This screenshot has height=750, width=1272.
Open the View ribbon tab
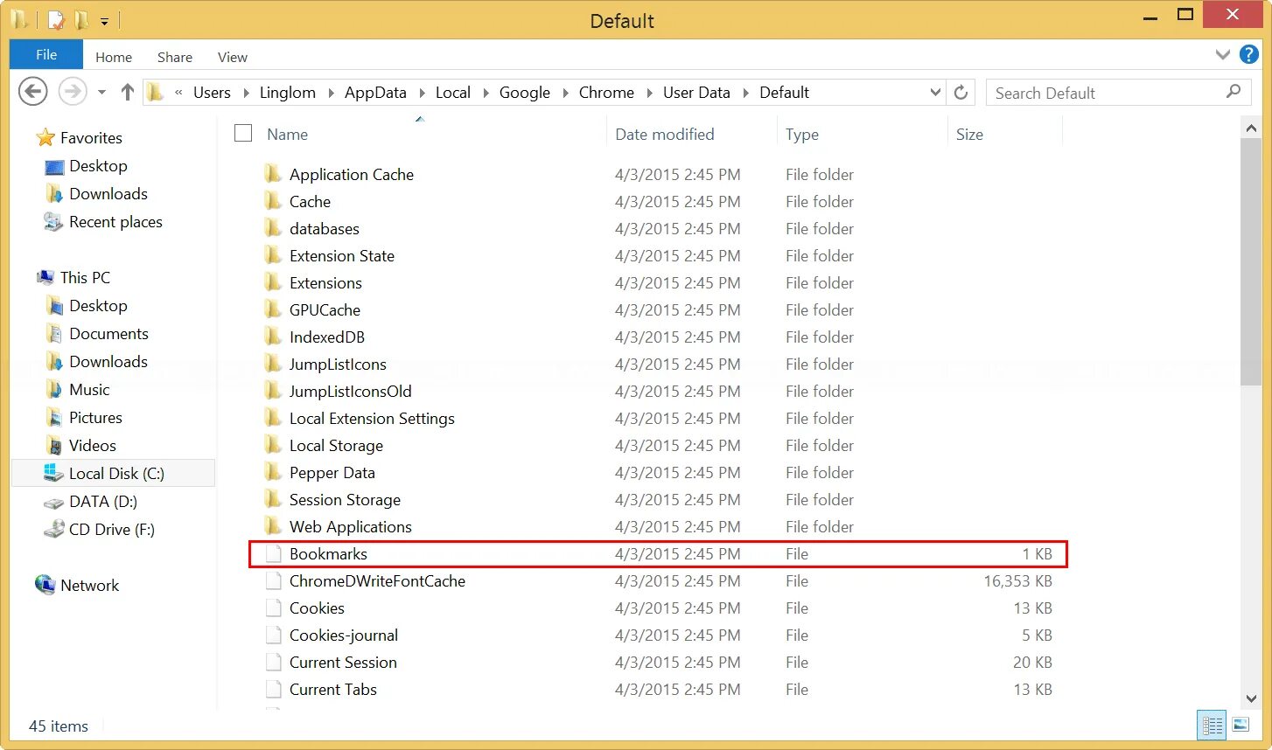pyautogui.click(x=233, y=57)
